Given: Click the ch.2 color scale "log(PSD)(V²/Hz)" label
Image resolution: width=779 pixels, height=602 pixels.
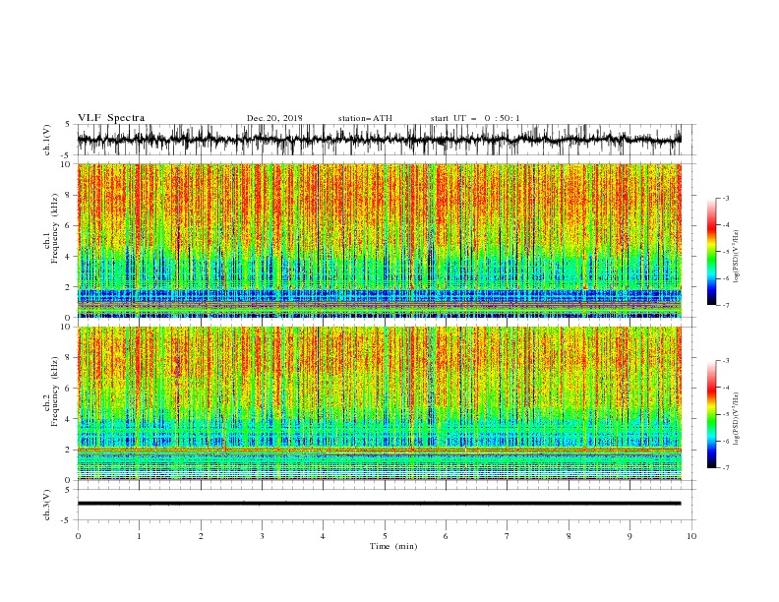Looking at the screenshot, I should point(737,419).
